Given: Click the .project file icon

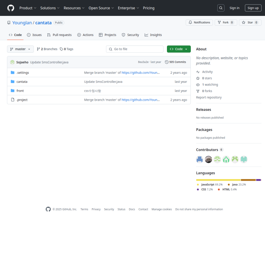Looking at the screenshot, I should click(12, 100).
